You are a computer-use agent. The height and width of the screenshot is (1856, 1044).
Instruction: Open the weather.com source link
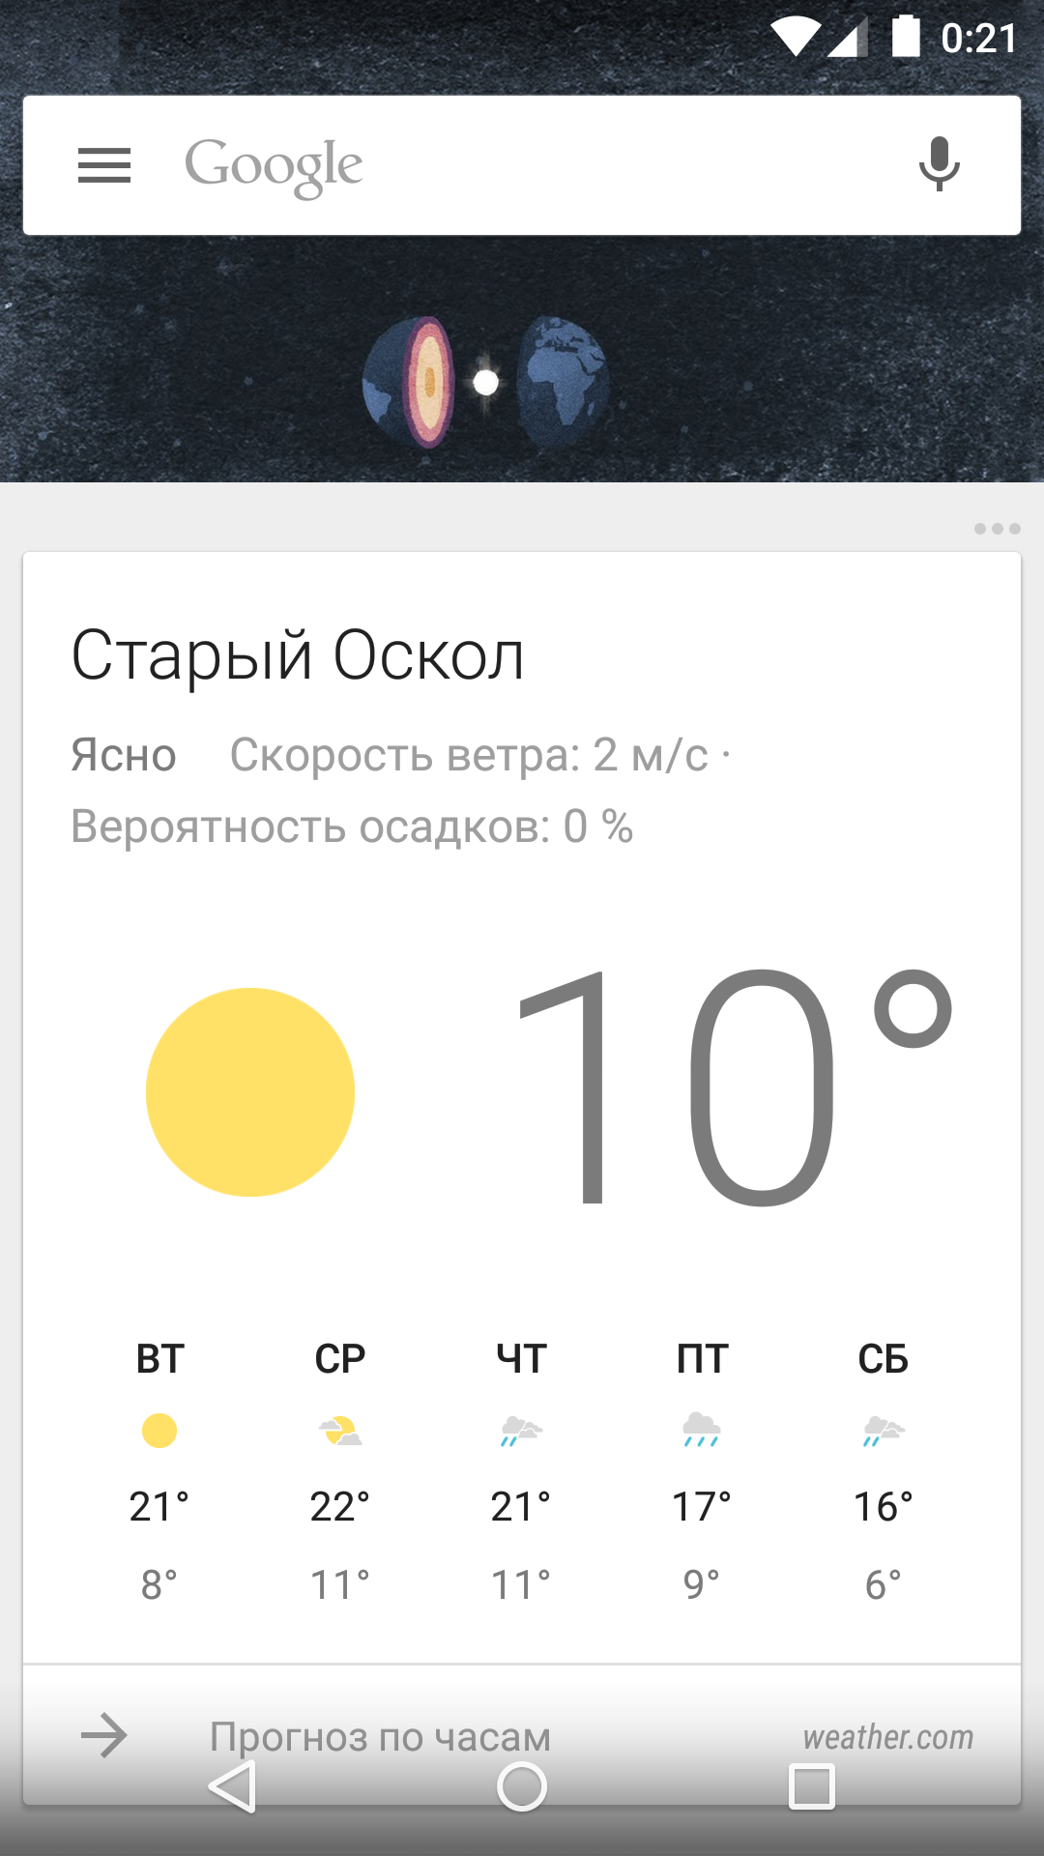point(887,1737)
